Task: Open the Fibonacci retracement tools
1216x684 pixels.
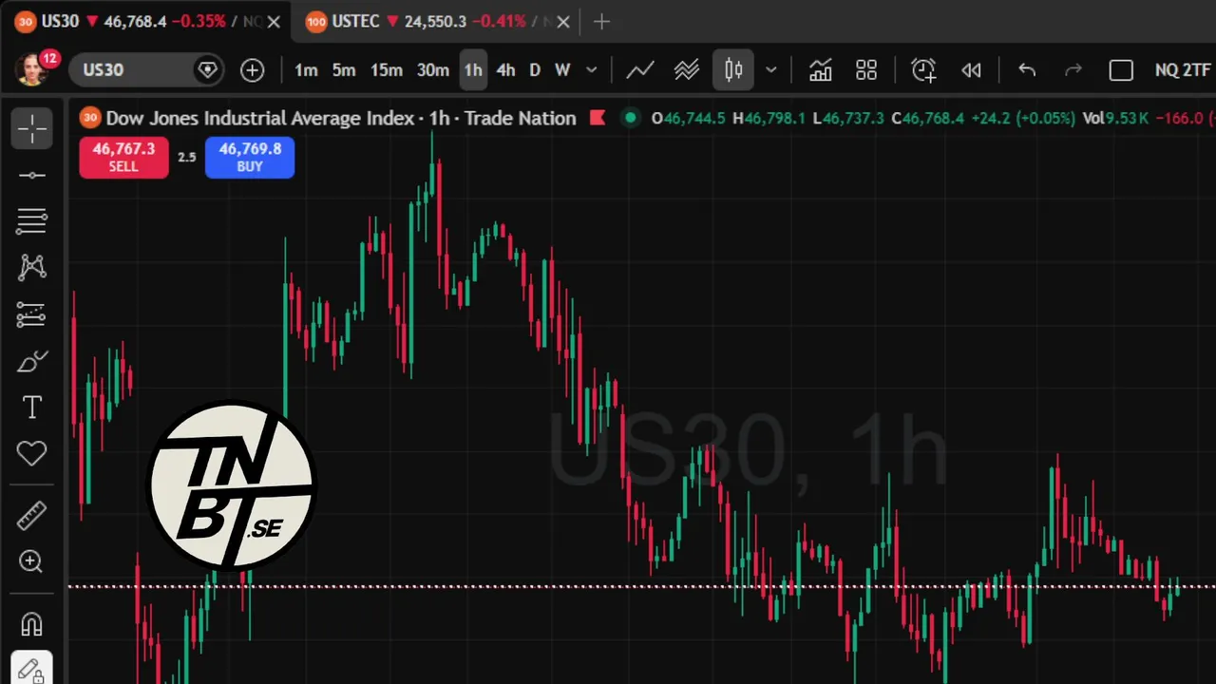Action: 31,221
